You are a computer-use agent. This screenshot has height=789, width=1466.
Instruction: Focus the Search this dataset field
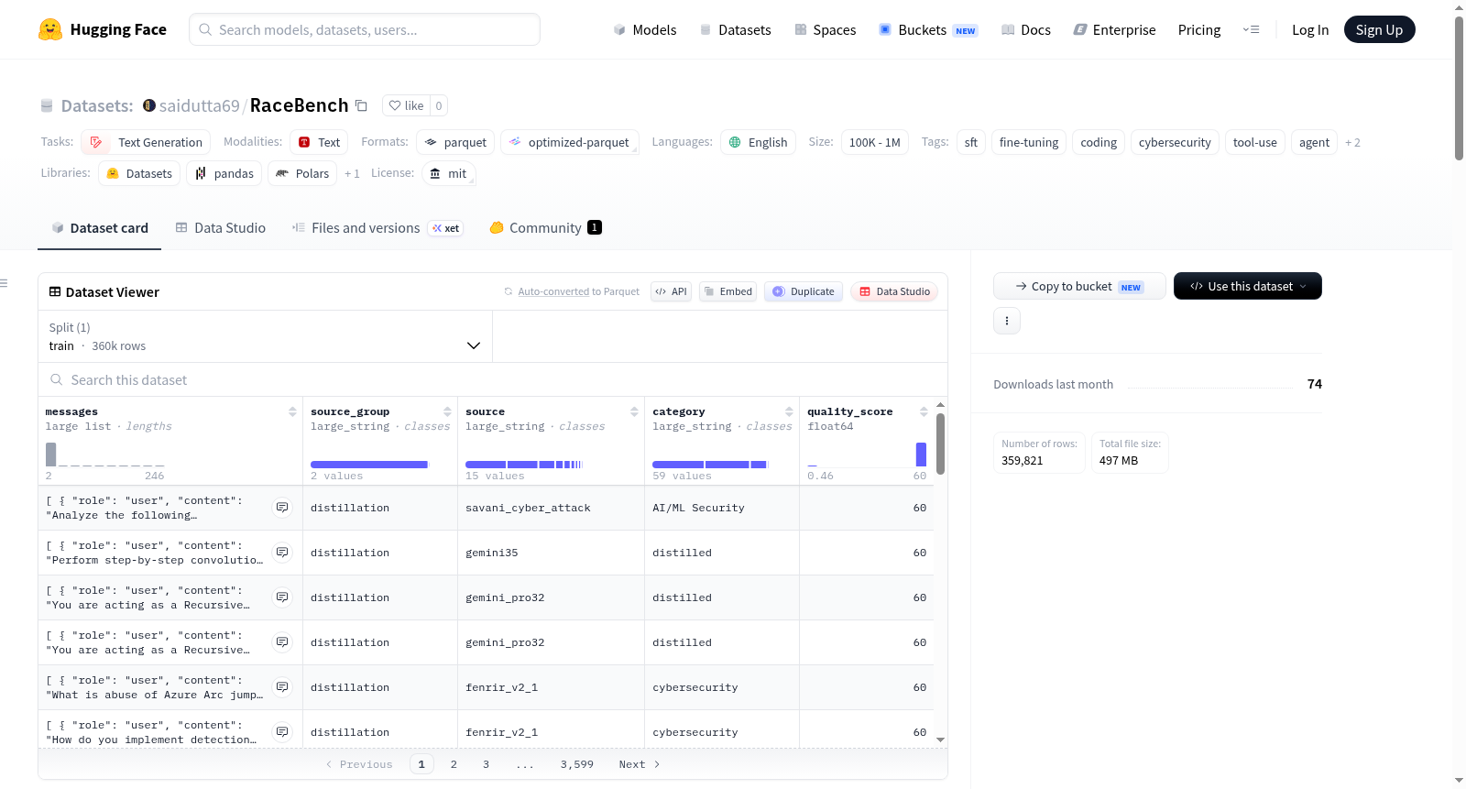(493, 379)
